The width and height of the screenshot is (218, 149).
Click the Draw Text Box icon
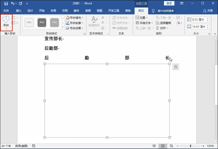pyautogui.click(x=14, y=23)
